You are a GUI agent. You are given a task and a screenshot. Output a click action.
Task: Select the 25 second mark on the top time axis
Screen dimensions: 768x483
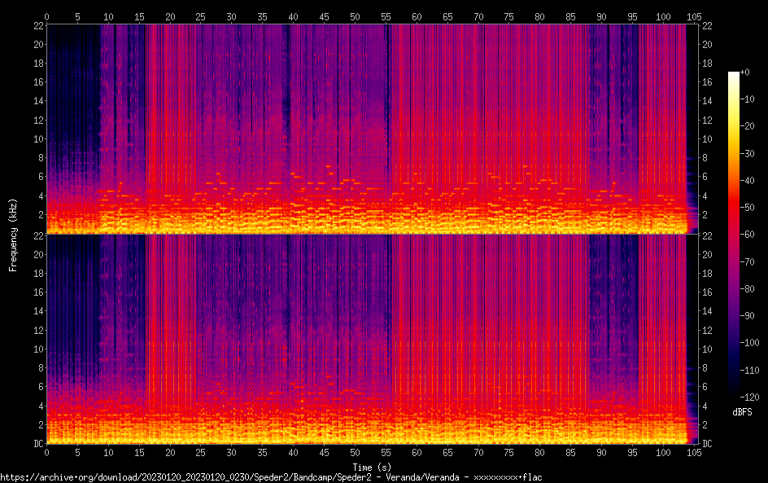(x=200, y=15)
